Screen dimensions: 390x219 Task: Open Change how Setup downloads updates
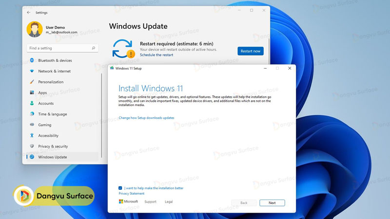click(146, 118)
